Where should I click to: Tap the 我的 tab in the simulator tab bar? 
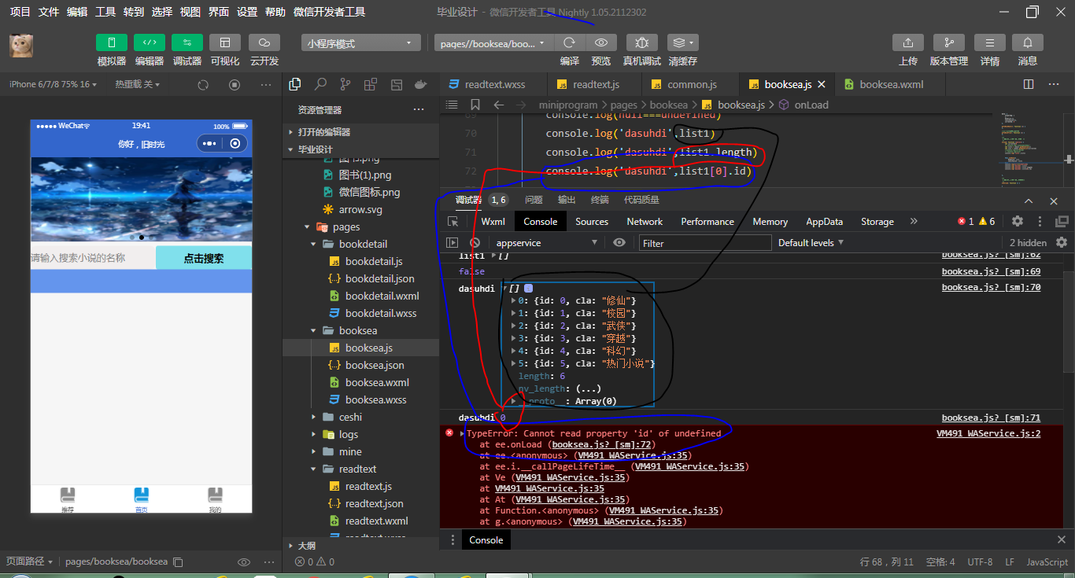[x=215, y=500]
